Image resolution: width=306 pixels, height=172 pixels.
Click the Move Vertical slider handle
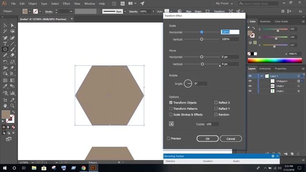(202, 64)
